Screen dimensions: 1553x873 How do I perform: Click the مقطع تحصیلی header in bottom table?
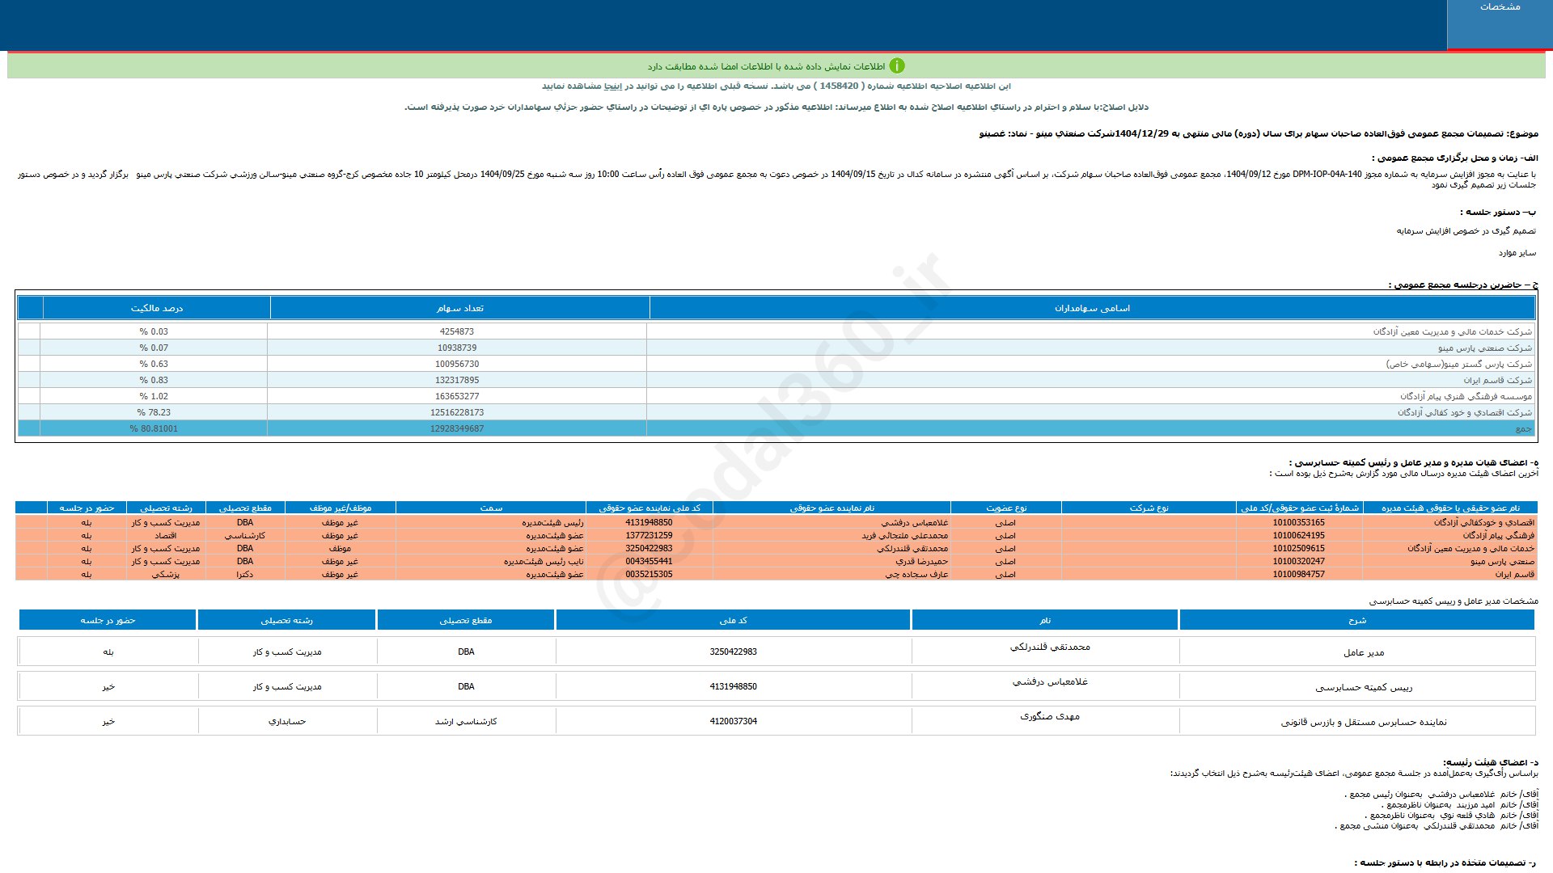click(465, 620)
